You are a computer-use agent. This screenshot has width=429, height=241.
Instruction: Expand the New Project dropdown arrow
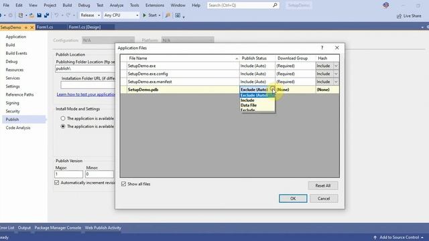26,15
